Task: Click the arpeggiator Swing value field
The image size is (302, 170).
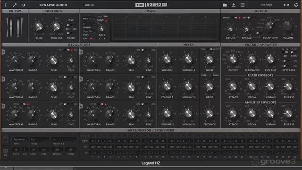Action: point(70,149)
